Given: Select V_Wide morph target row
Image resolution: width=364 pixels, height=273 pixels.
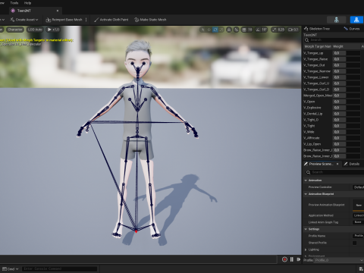Looking at the screenshot, I should 333,132.
